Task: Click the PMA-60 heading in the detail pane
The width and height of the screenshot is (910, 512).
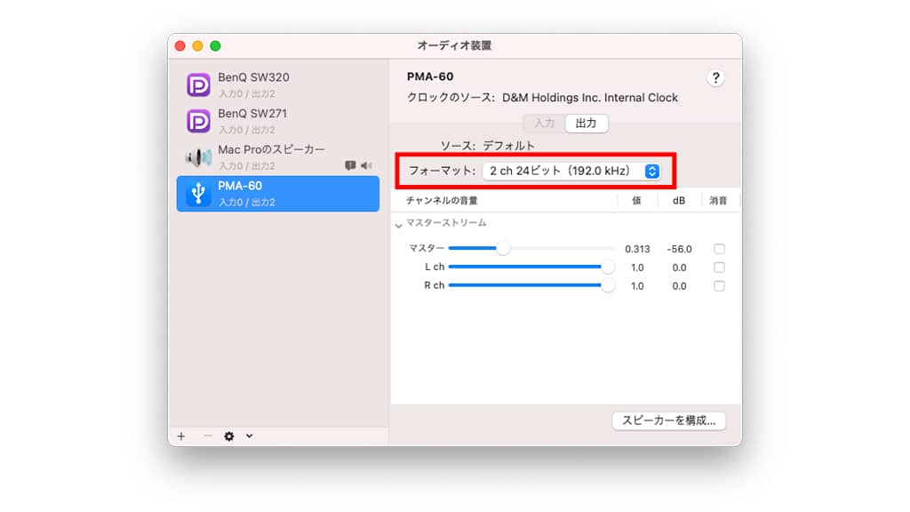Action: (430, 76)
